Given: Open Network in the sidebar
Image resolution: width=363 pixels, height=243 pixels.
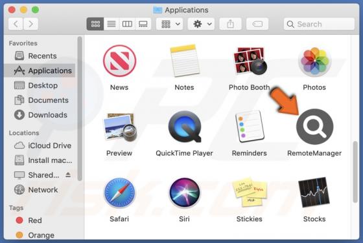Looking at the screenshot, I should 40,190.
